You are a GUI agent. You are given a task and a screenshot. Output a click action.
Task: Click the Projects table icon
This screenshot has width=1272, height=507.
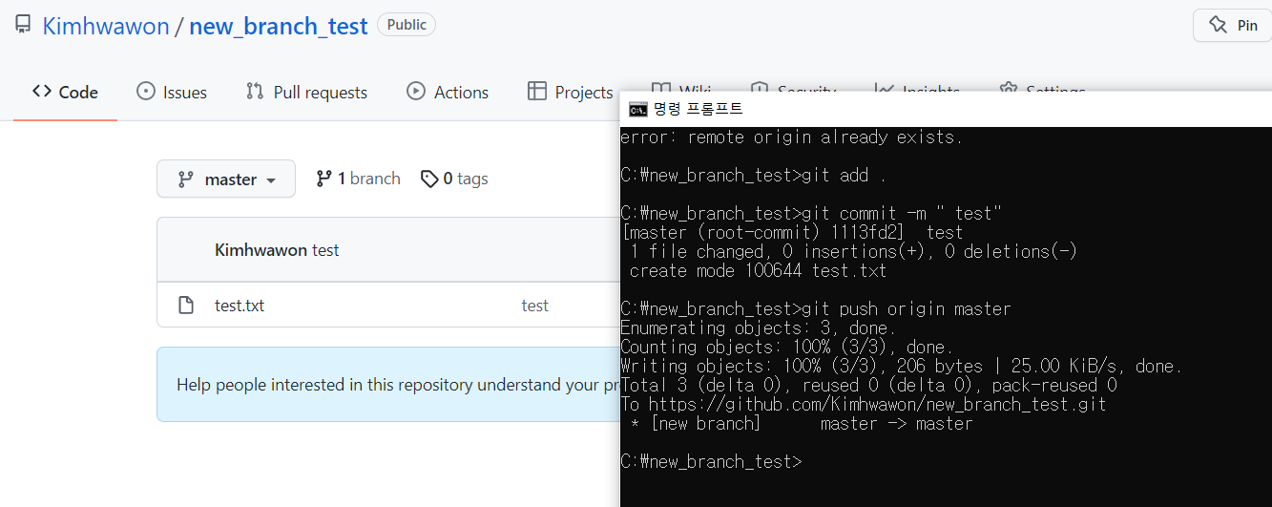click(537, 92)
